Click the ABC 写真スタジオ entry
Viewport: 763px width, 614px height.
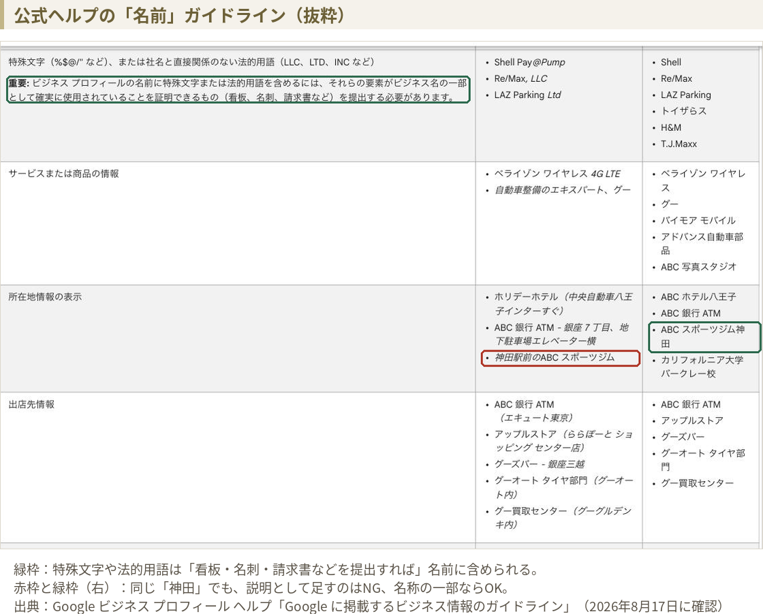(x=698, y=267)
